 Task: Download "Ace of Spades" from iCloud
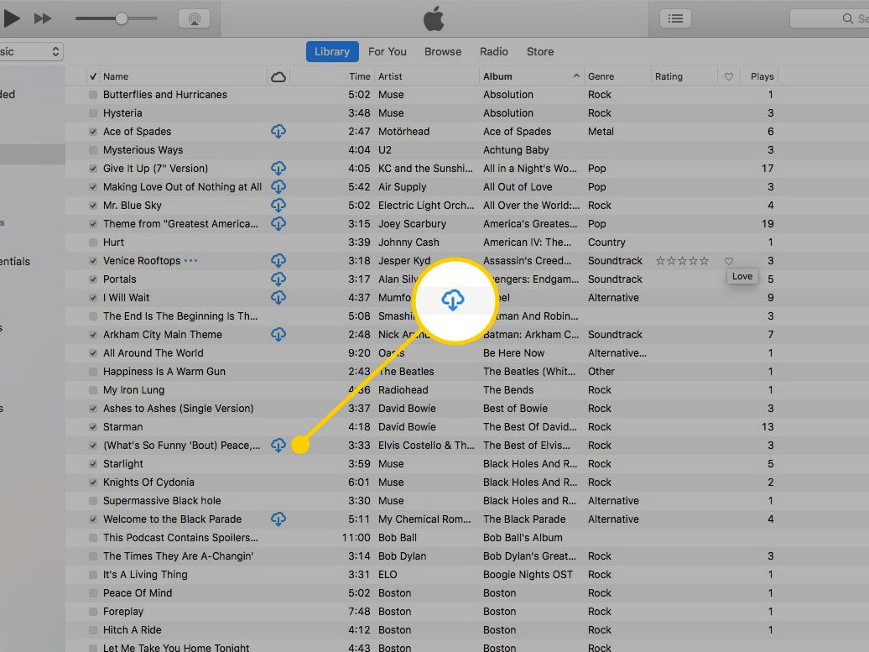coord(278,131)
